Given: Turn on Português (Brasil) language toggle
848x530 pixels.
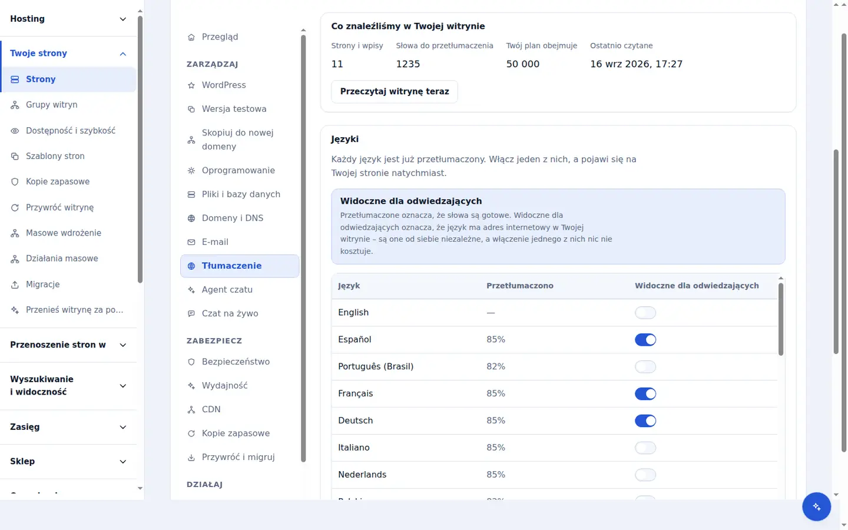Looking at the screenshot, I should click(x=645, y=367).
